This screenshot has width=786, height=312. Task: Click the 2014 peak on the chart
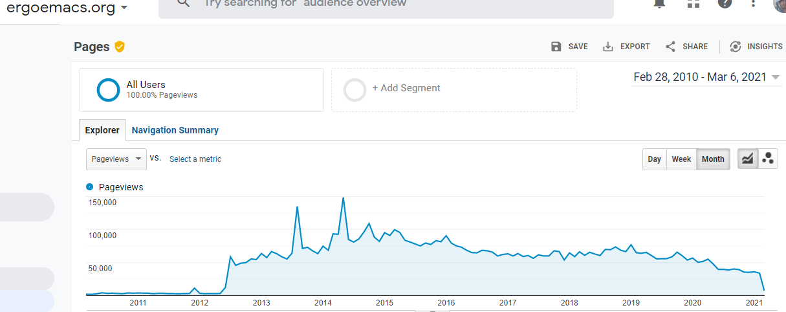point(343,198)
